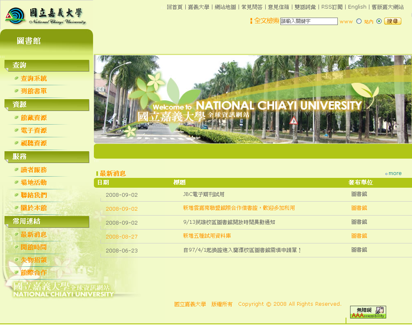
Task: Open the 新增雲嘉南聯盟館際合作借書證 news item
Action: coord(239,208)
